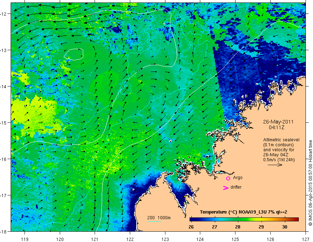Click the magenta Argo circle legend marker
This screenshot has height=242, width=313.
[228, 178]
